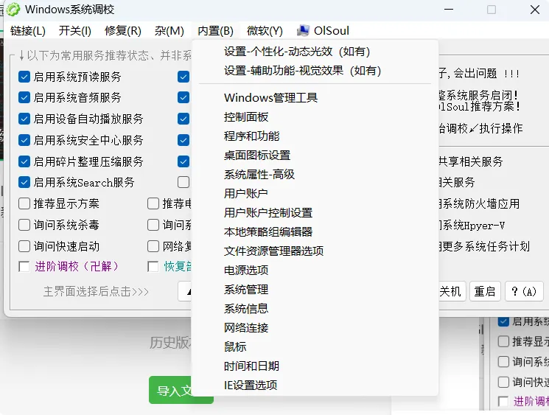Enable 推荐显示方案 checkbox
Viewport: 549px width, 415px height.
coord(24,203)
